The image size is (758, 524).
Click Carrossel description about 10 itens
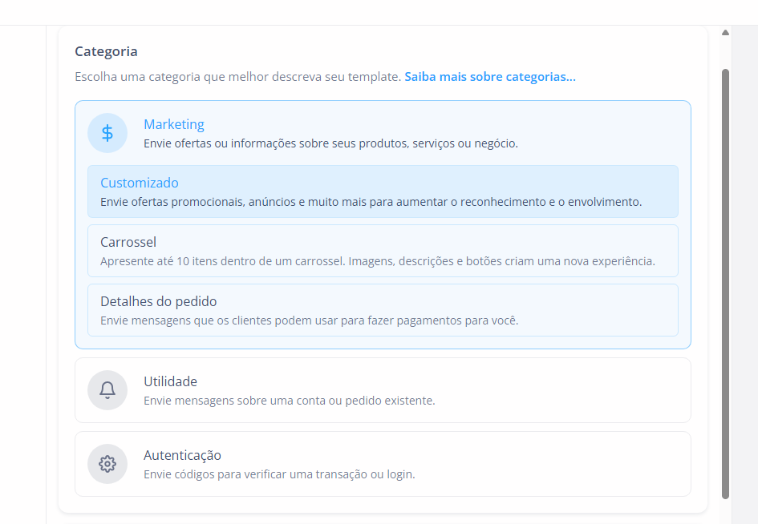[x=377, y=261]
